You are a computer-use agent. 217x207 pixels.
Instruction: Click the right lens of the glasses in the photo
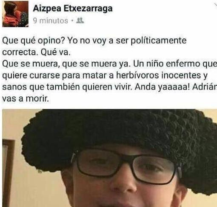point(154,169)
